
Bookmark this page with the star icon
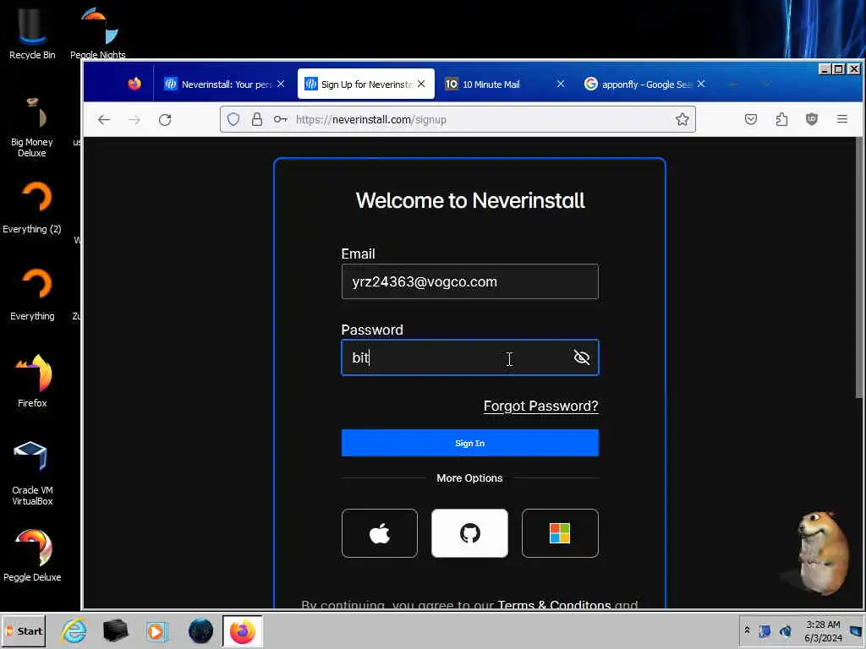coord(682,119)
